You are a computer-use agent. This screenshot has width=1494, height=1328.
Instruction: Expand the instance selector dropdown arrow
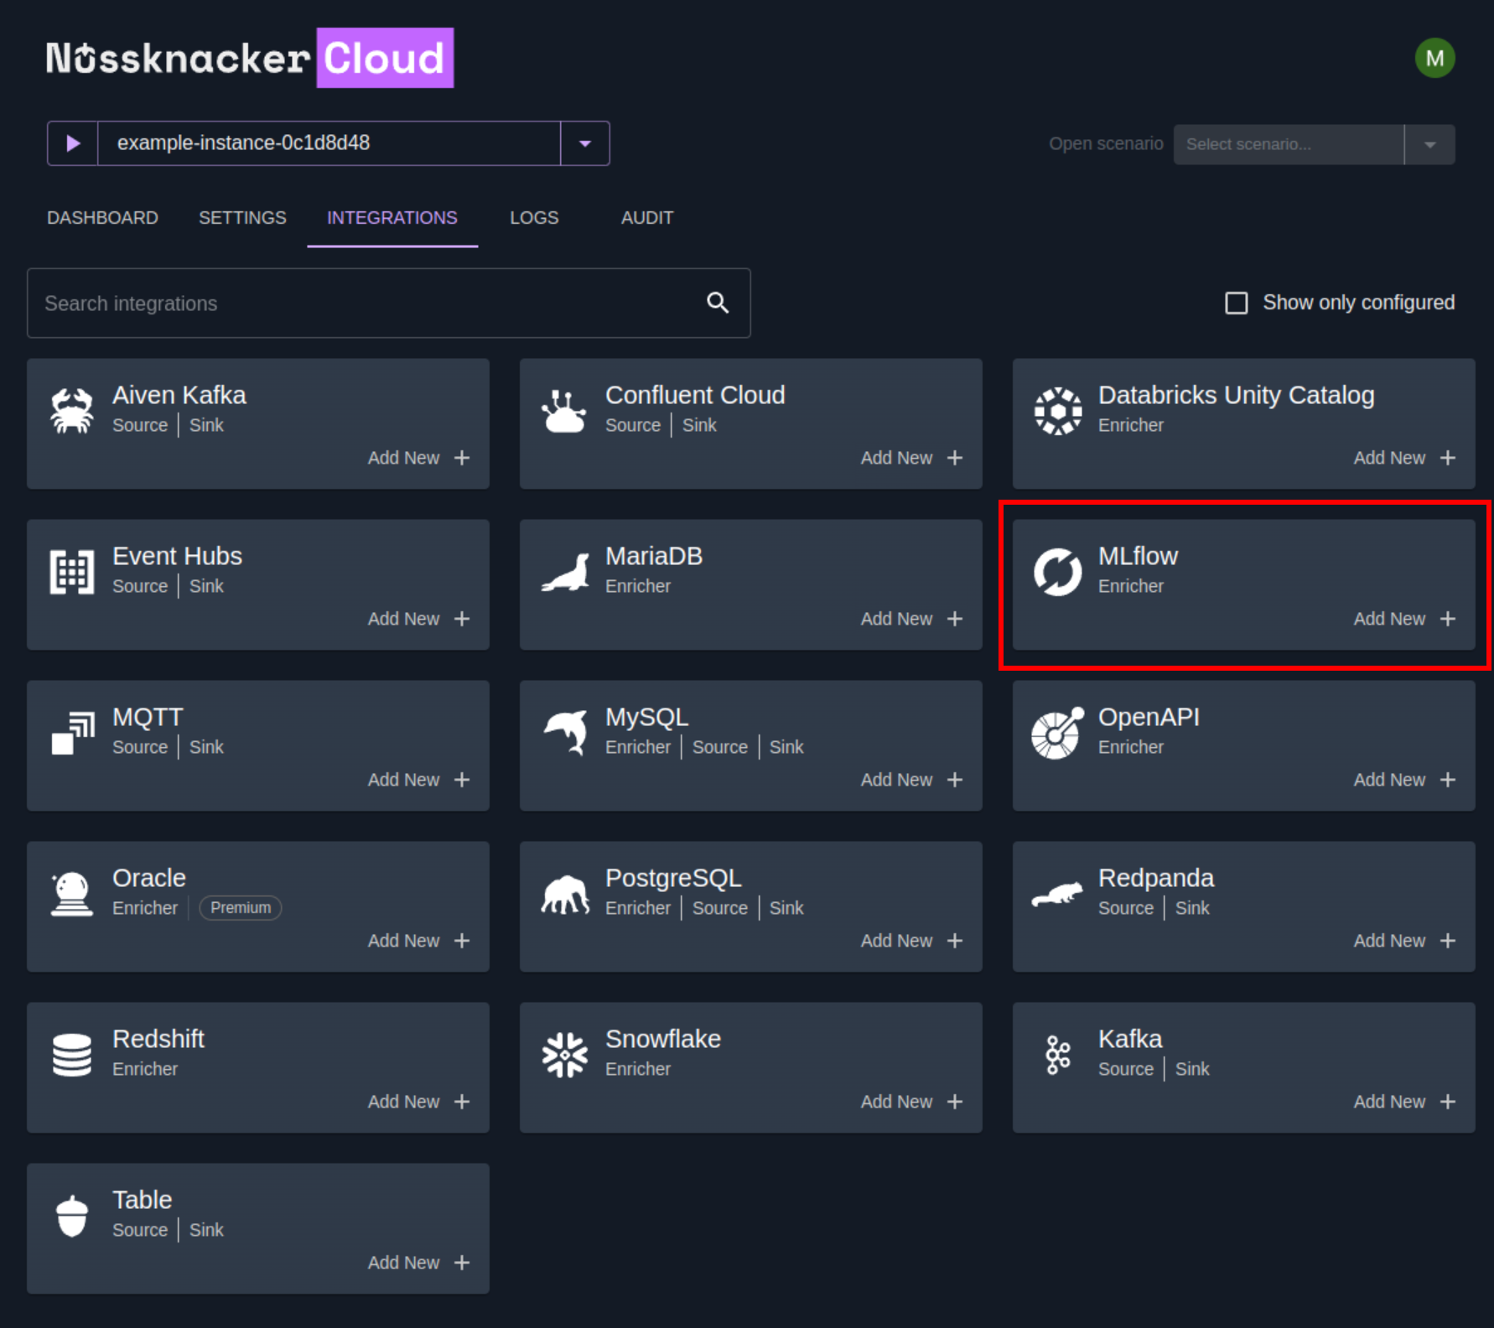585,143
